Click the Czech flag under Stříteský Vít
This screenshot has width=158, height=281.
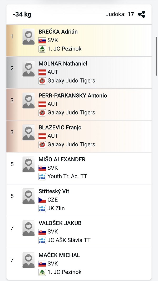pos(42,200)
